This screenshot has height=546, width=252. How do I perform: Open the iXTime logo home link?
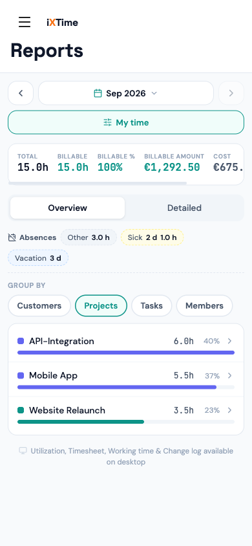[x=63, y=23]
